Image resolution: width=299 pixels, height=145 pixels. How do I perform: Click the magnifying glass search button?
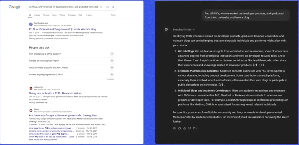(113, 7)
